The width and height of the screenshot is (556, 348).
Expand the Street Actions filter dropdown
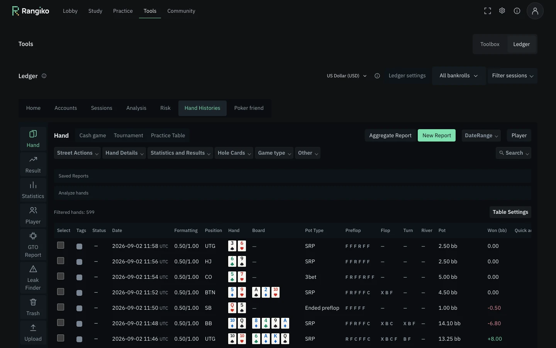coord(77,153)
